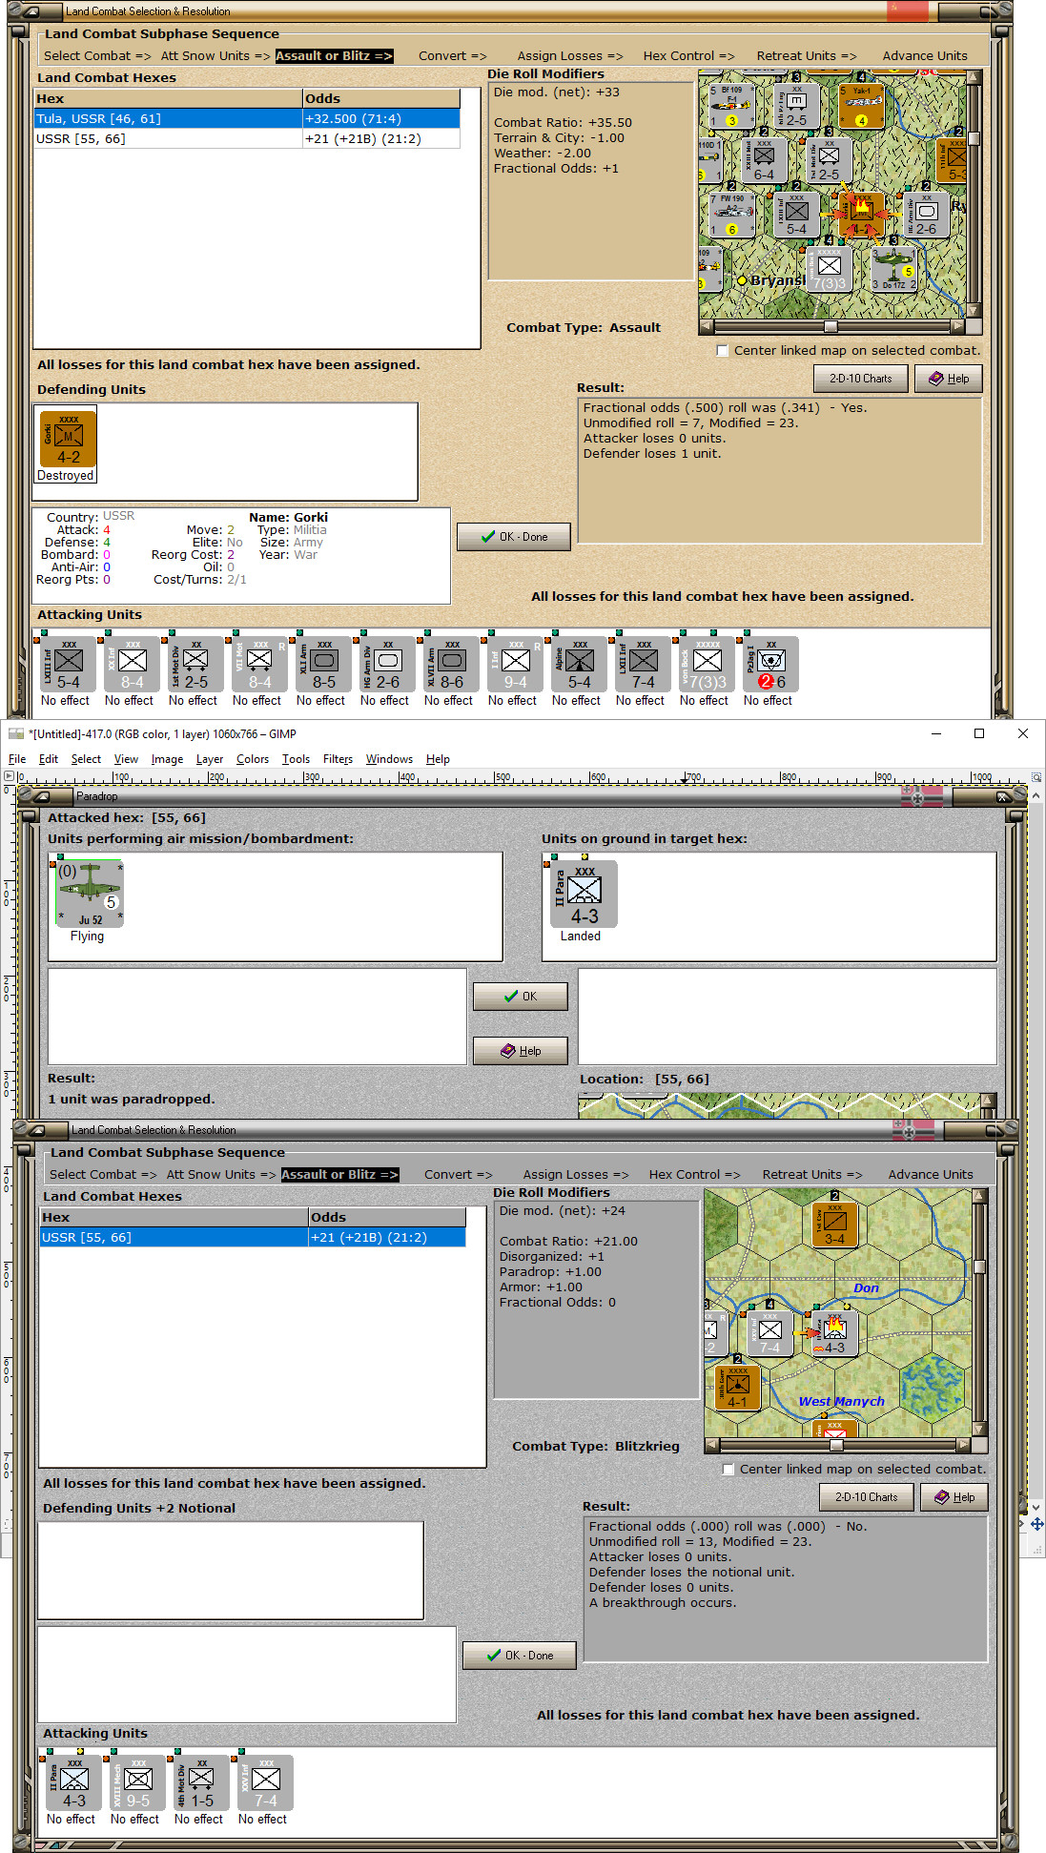The image size is (1046, 1853).
Task: Select the XLI Arm 8-5 armor unit
Action: coord(324,665)
